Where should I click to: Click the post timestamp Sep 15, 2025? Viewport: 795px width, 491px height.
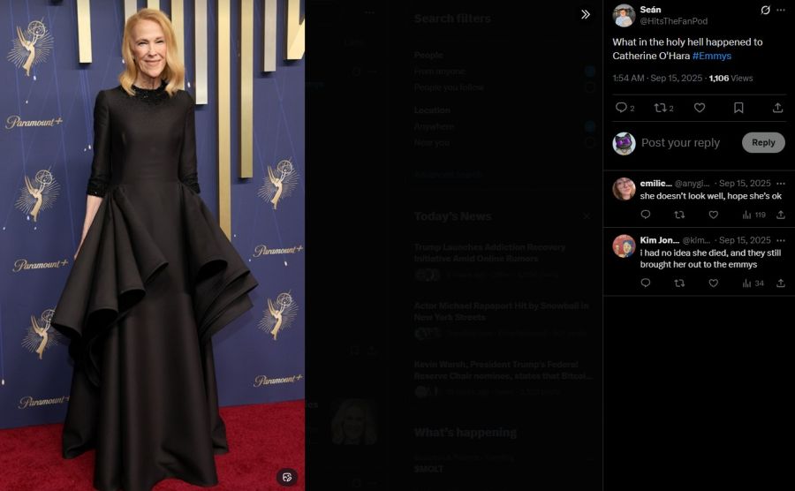[x=657, y=79]
